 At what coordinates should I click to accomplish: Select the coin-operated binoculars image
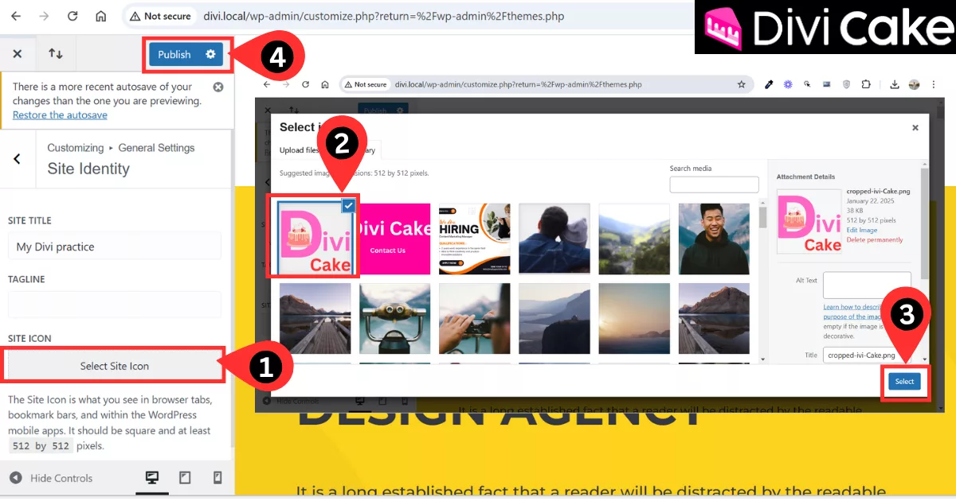(395, 318)
